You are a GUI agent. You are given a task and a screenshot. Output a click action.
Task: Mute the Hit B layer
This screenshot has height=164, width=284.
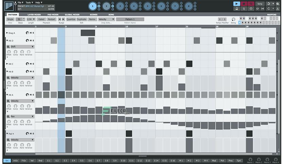(x=31, y=71)
